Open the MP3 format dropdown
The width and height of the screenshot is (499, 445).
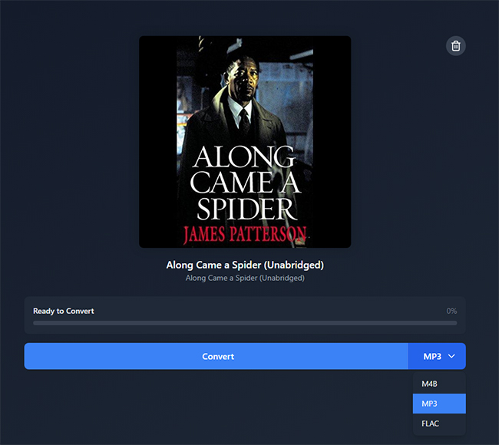tap(437, 357)
